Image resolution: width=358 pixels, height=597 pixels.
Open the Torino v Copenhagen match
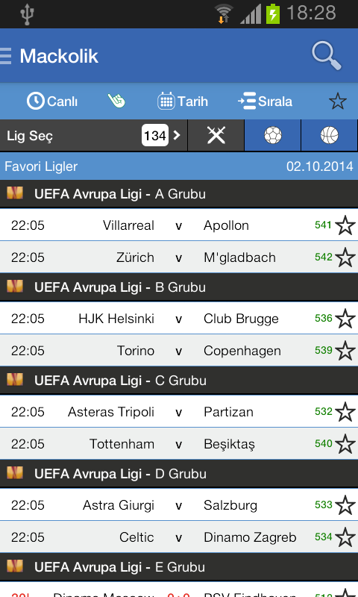pos(179,350)
